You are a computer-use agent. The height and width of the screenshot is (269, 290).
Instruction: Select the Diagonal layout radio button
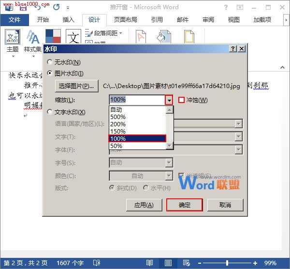[112, 188]
